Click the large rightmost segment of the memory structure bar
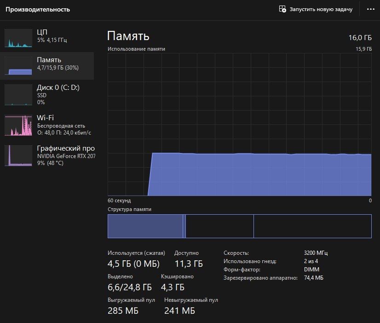This screenshot has height=323, width=380. tap(312, 226)
